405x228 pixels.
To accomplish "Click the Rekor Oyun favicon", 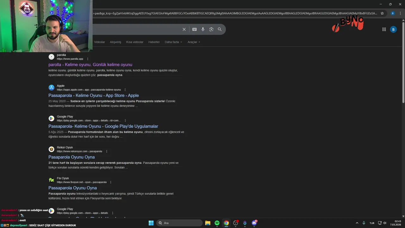I will tap(51, 149).
